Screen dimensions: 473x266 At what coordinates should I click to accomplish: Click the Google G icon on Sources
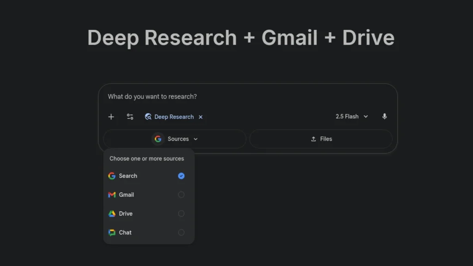[x=158, y=139]
